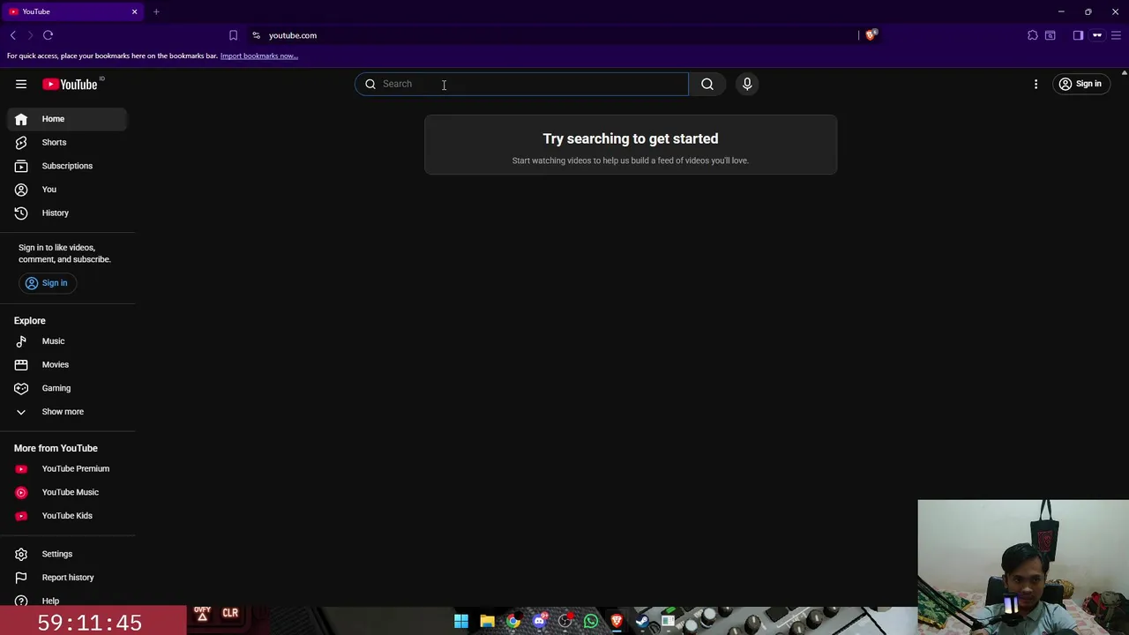1129x635 pixels.
Task: Click Brave browser taskbar icon
Action: [x=617, y=621]
